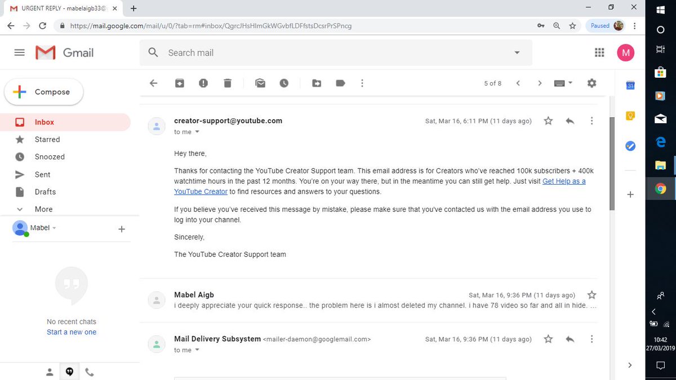The width and height of the screenshot is (676, 380).
Task: Star the Mabel Aigb message
Action: [591, 294]
